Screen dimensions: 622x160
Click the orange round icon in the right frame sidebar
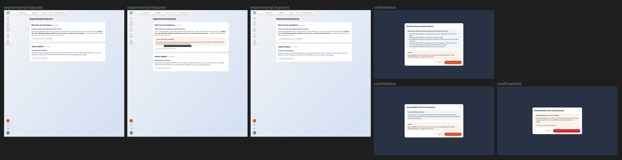254,121
